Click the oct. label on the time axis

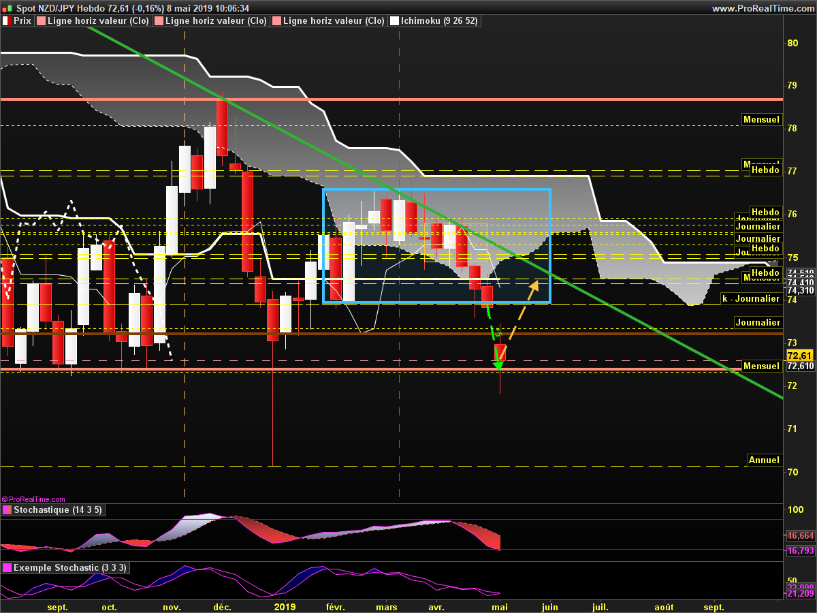pyautogui.click(x=109, y=606)
